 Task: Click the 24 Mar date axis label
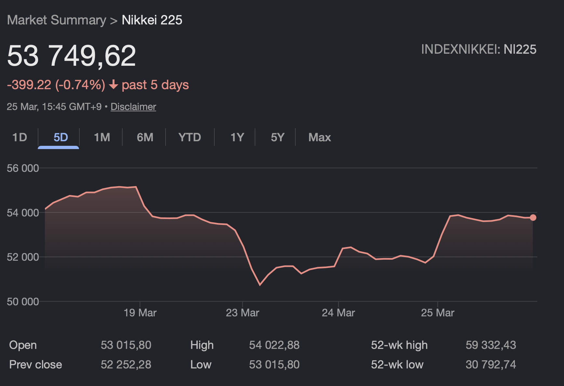click(338, 313)
